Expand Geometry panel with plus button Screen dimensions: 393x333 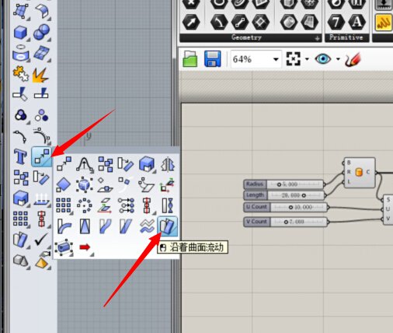coord(317,38)
